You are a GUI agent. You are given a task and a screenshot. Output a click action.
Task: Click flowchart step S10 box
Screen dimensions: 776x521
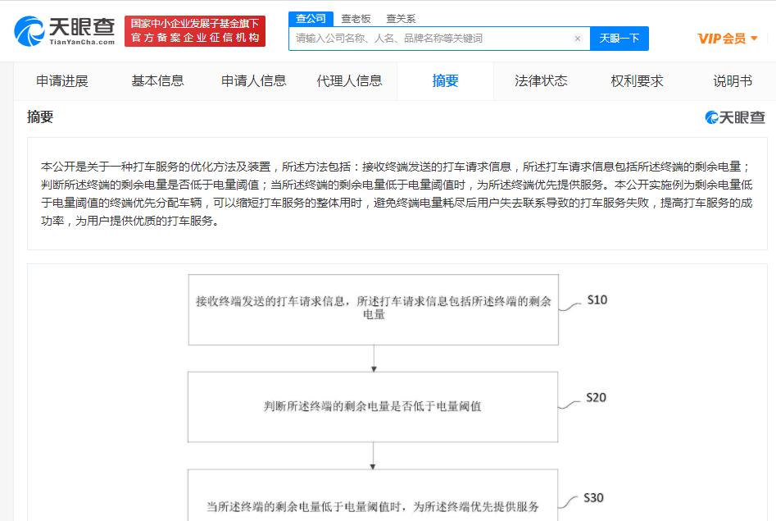point(374,310)
